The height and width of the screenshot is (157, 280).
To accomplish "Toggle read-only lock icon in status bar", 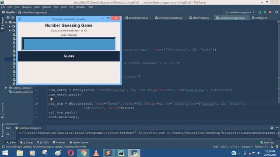I will (272, 147).
